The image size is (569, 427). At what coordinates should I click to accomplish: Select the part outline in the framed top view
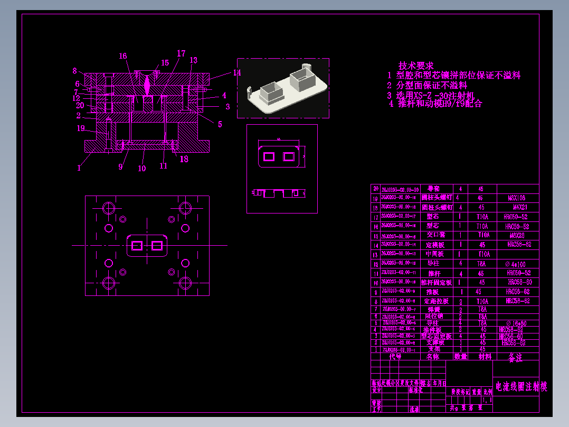pyautogui.click(x=279, y=156)
